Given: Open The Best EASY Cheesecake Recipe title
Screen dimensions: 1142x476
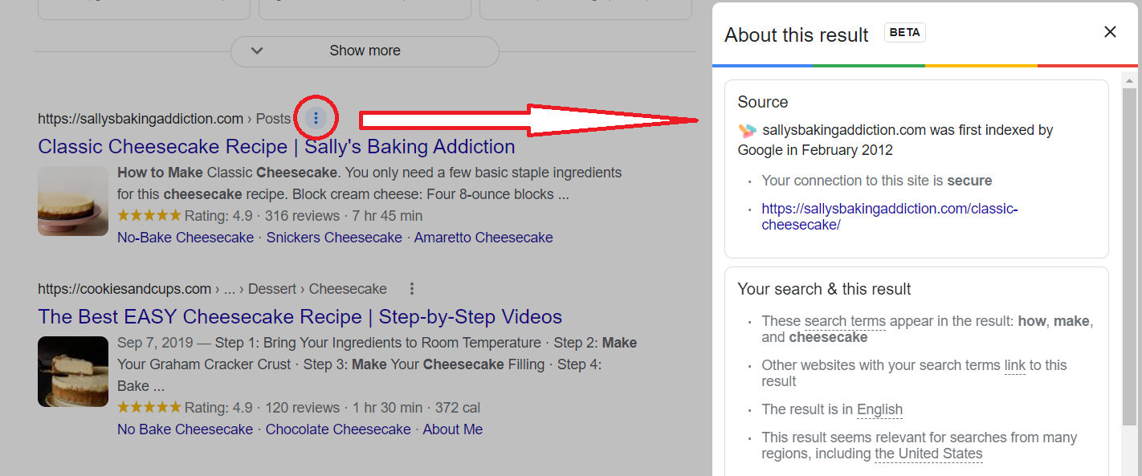Looking at the screenshot, I should point(300,317).
